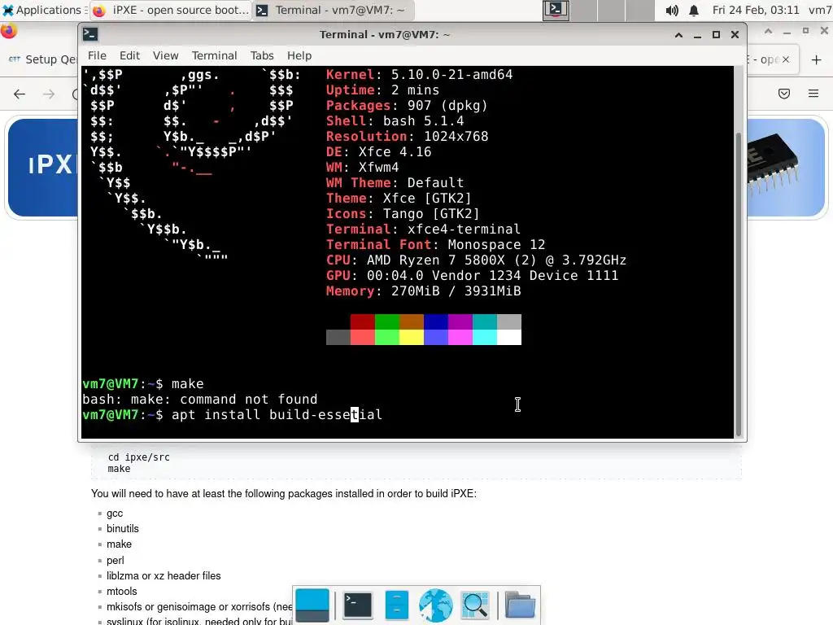The image size is (833, 625).
Task: Click the 'cd ipxe/src' code line
Action: click(138, 457)
